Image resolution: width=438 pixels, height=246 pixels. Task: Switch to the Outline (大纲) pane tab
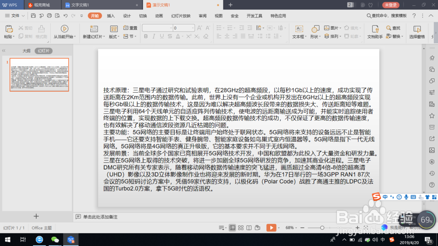(x=26, y=51)
